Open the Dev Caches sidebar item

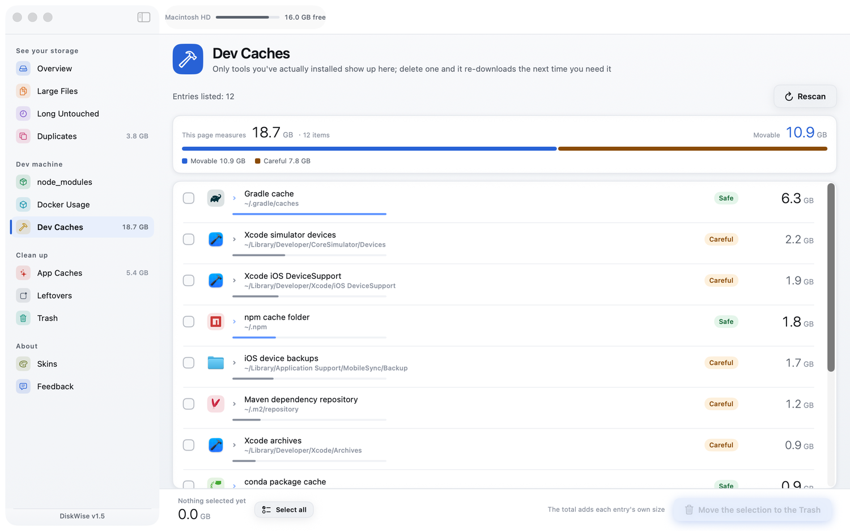pos(82,227)
